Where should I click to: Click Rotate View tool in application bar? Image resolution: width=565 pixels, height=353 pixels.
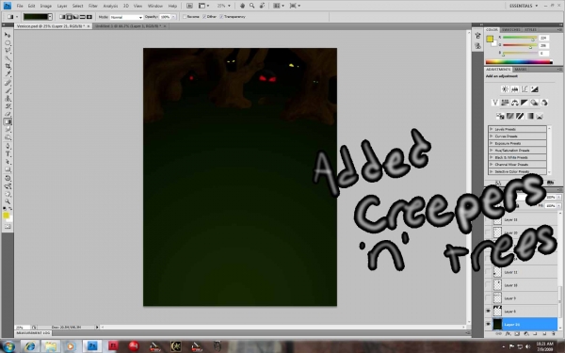coord(263,6)
